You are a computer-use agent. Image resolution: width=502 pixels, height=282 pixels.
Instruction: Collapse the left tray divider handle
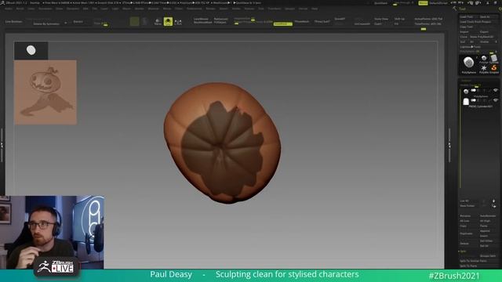pos(2,146)
